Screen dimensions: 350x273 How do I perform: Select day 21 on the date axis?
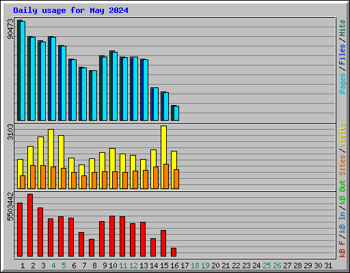coord(226,265)
